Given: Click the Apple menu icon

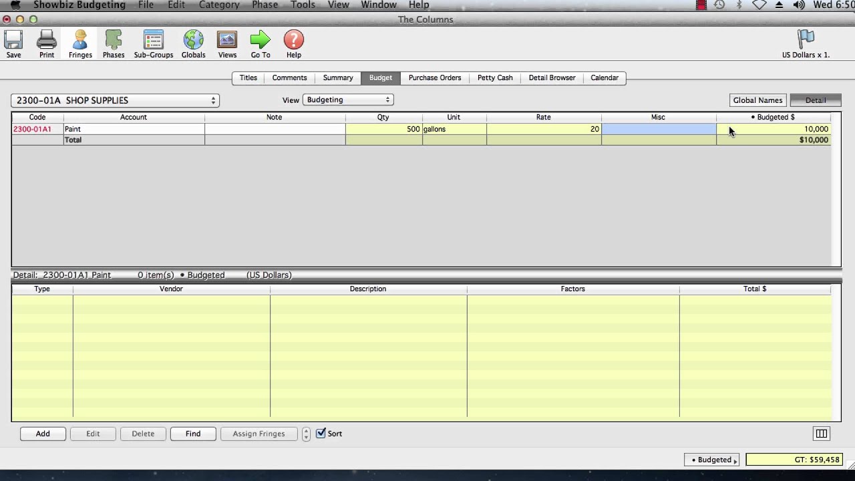Looking at the screenshot, I should pos(15,5).
